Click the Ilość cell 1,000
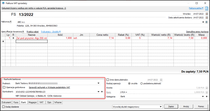 (60, 38)
